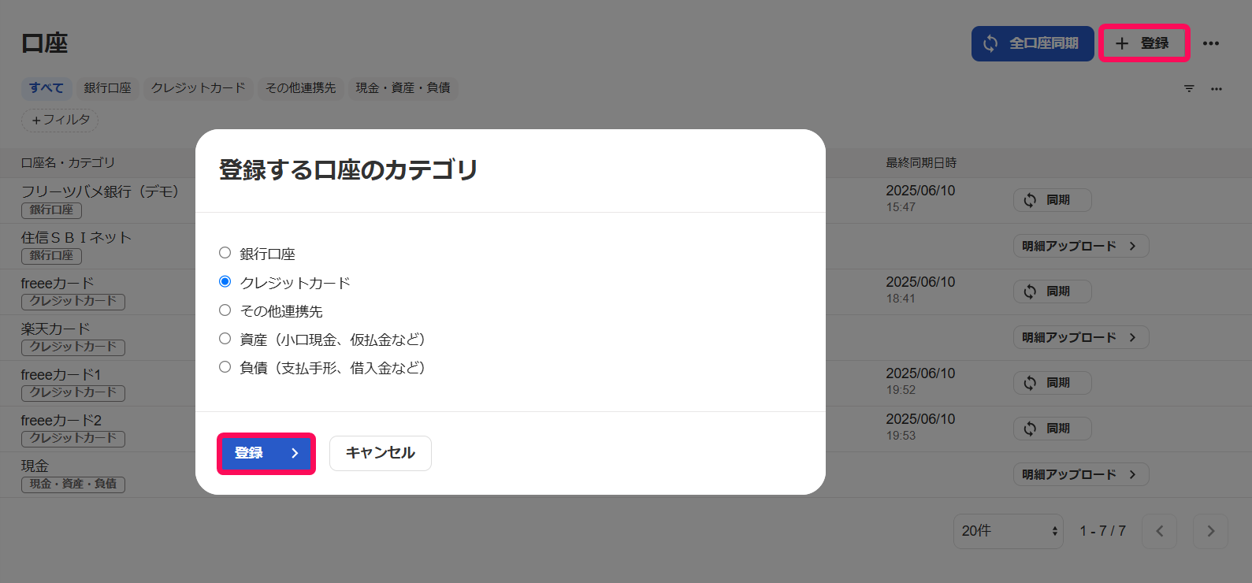1252x583 pixels.
Task: Open the ellipsis menu beside the funnel icon
Action: coord(1217,88)
